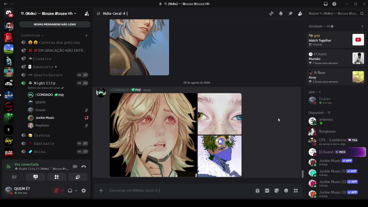This screenshot has height=207, width=368.
Task: Open CPL - Existência member profile
Action: tap(336, 142)
